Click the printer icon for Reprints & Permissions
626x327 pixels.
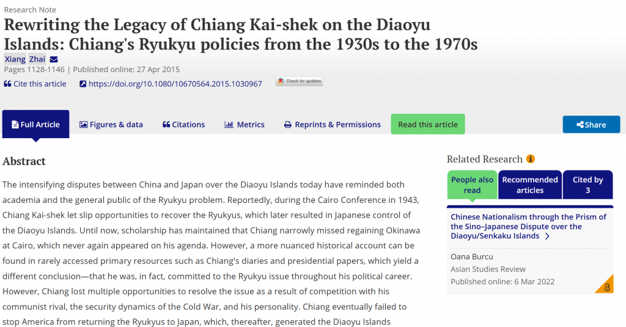point(288,125)
